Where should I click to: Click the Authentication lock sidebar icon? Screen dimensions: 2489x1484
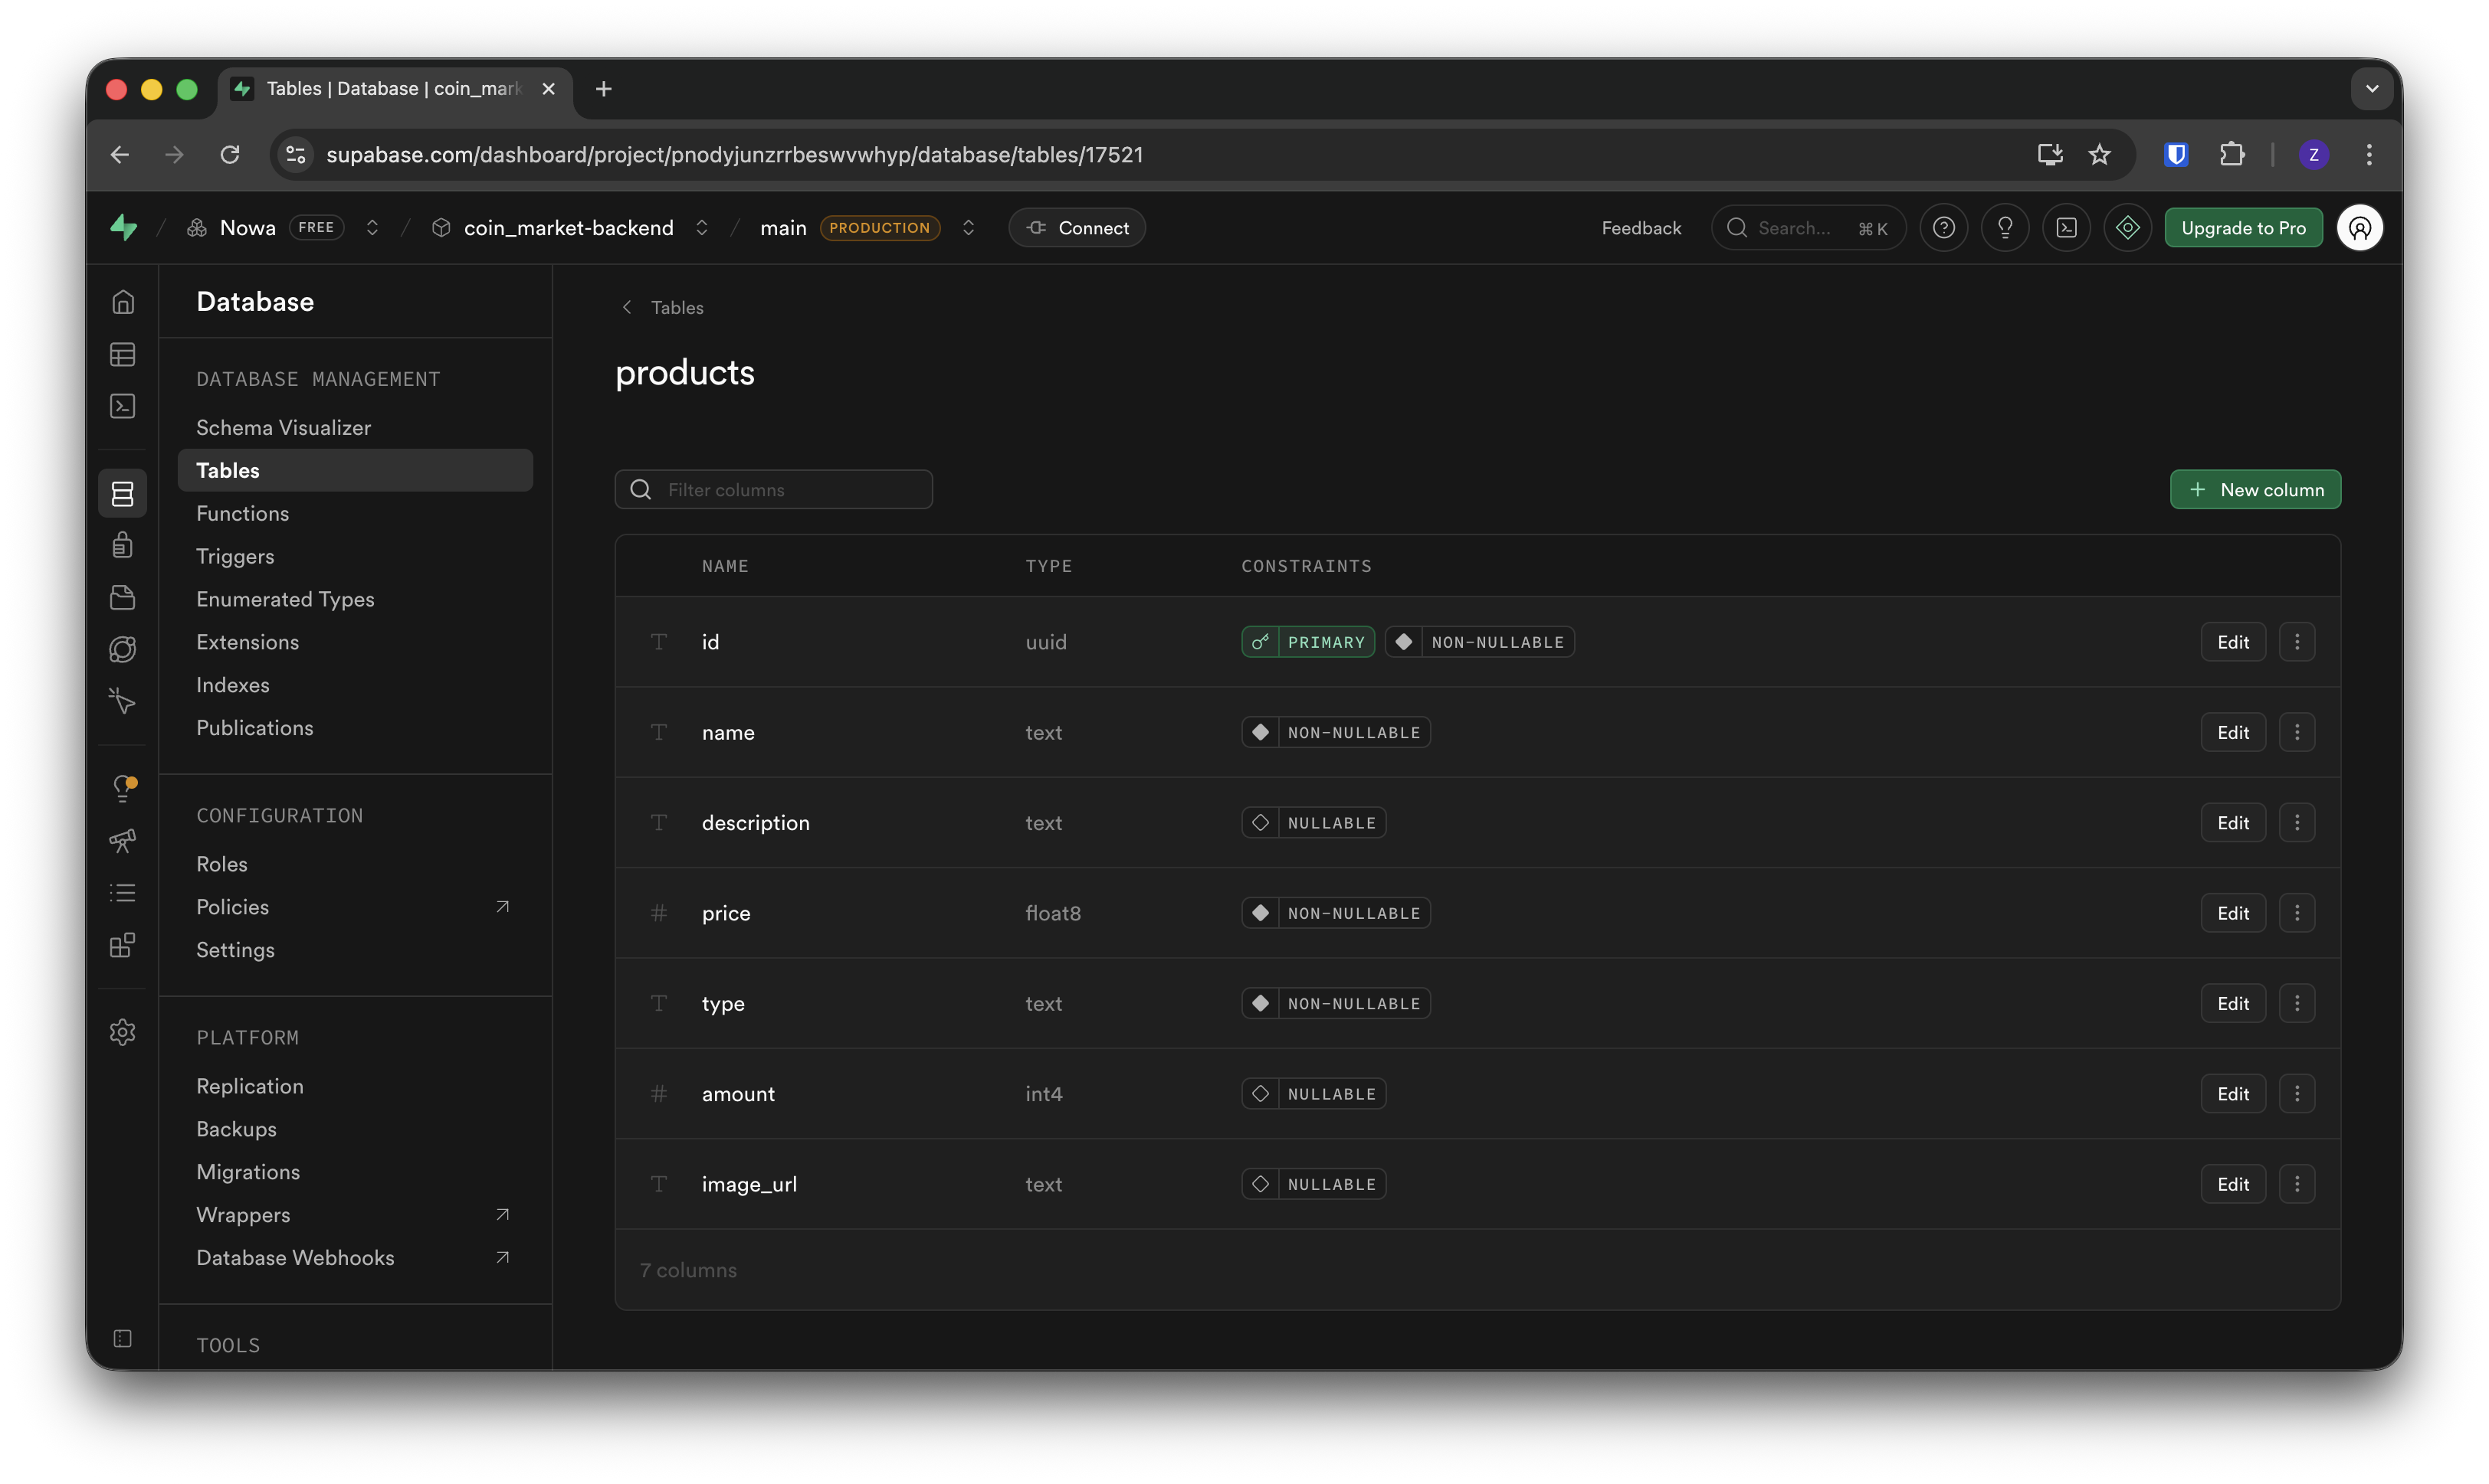(x=122, y=545)
